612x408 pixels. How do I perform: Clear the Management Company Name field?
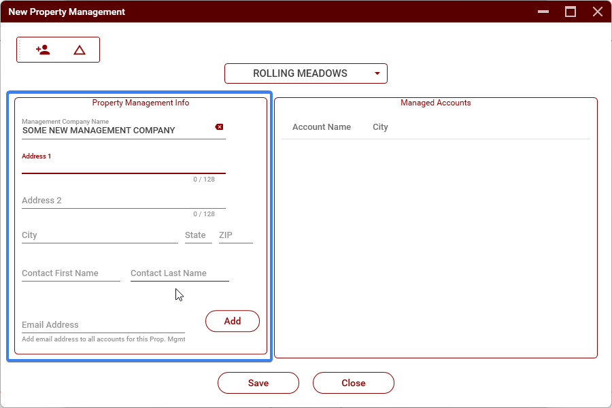(x=219, y=127)
